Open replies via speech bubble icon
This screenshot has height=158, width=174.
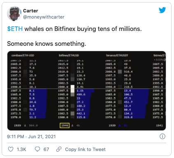pyautogui.click(x=37, y=149)
